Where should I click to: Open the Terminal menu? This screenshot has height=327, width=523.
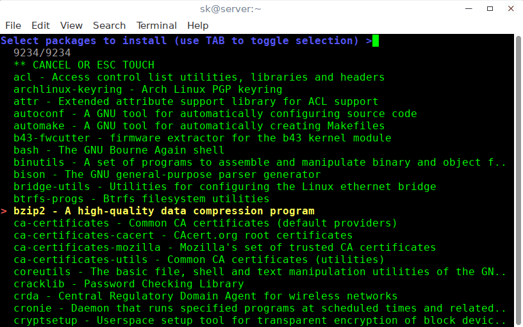click(156, 26)
